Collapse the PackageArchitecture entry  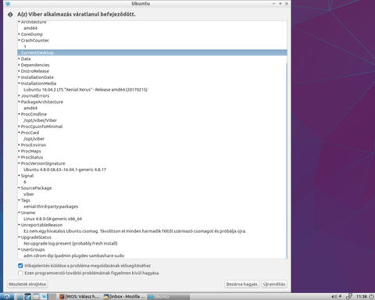pos(19,102)
